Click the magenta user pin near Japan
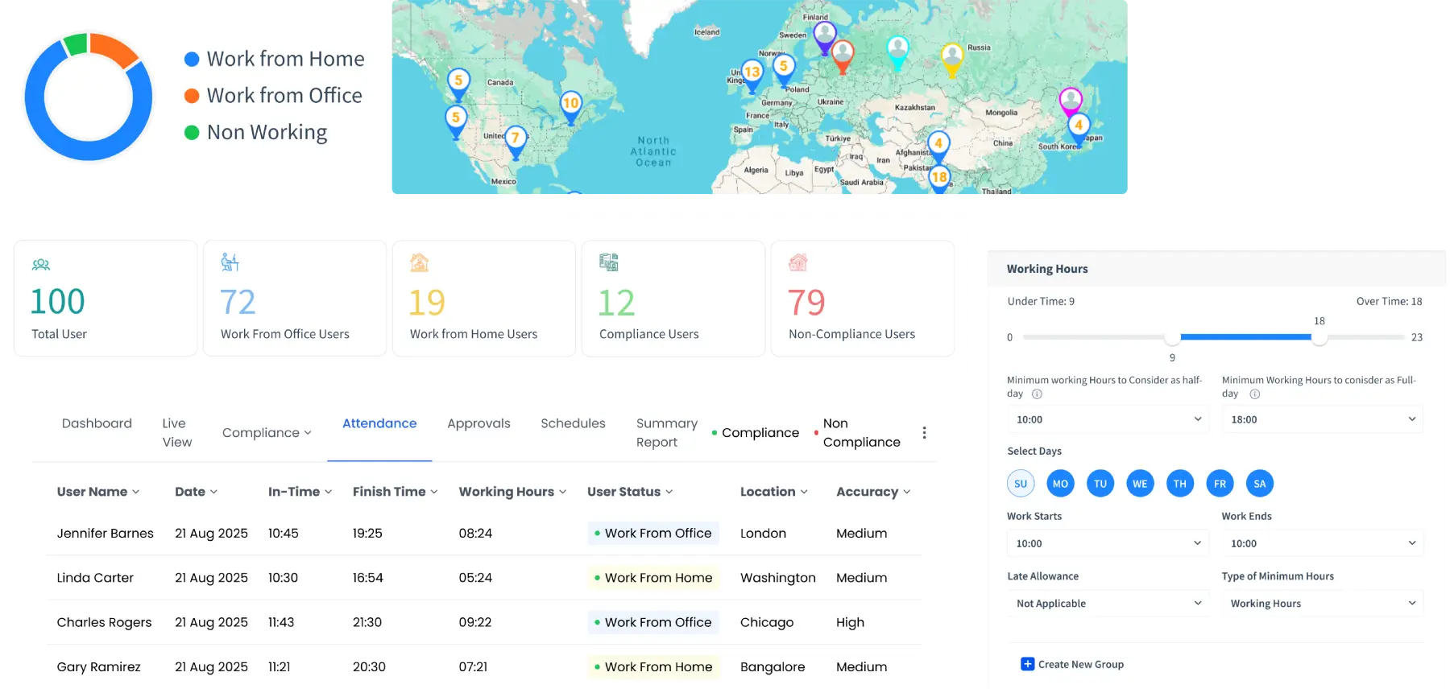Image resolution: width=1450 pixels, height=697 pixels. [x=1070, y=100]
